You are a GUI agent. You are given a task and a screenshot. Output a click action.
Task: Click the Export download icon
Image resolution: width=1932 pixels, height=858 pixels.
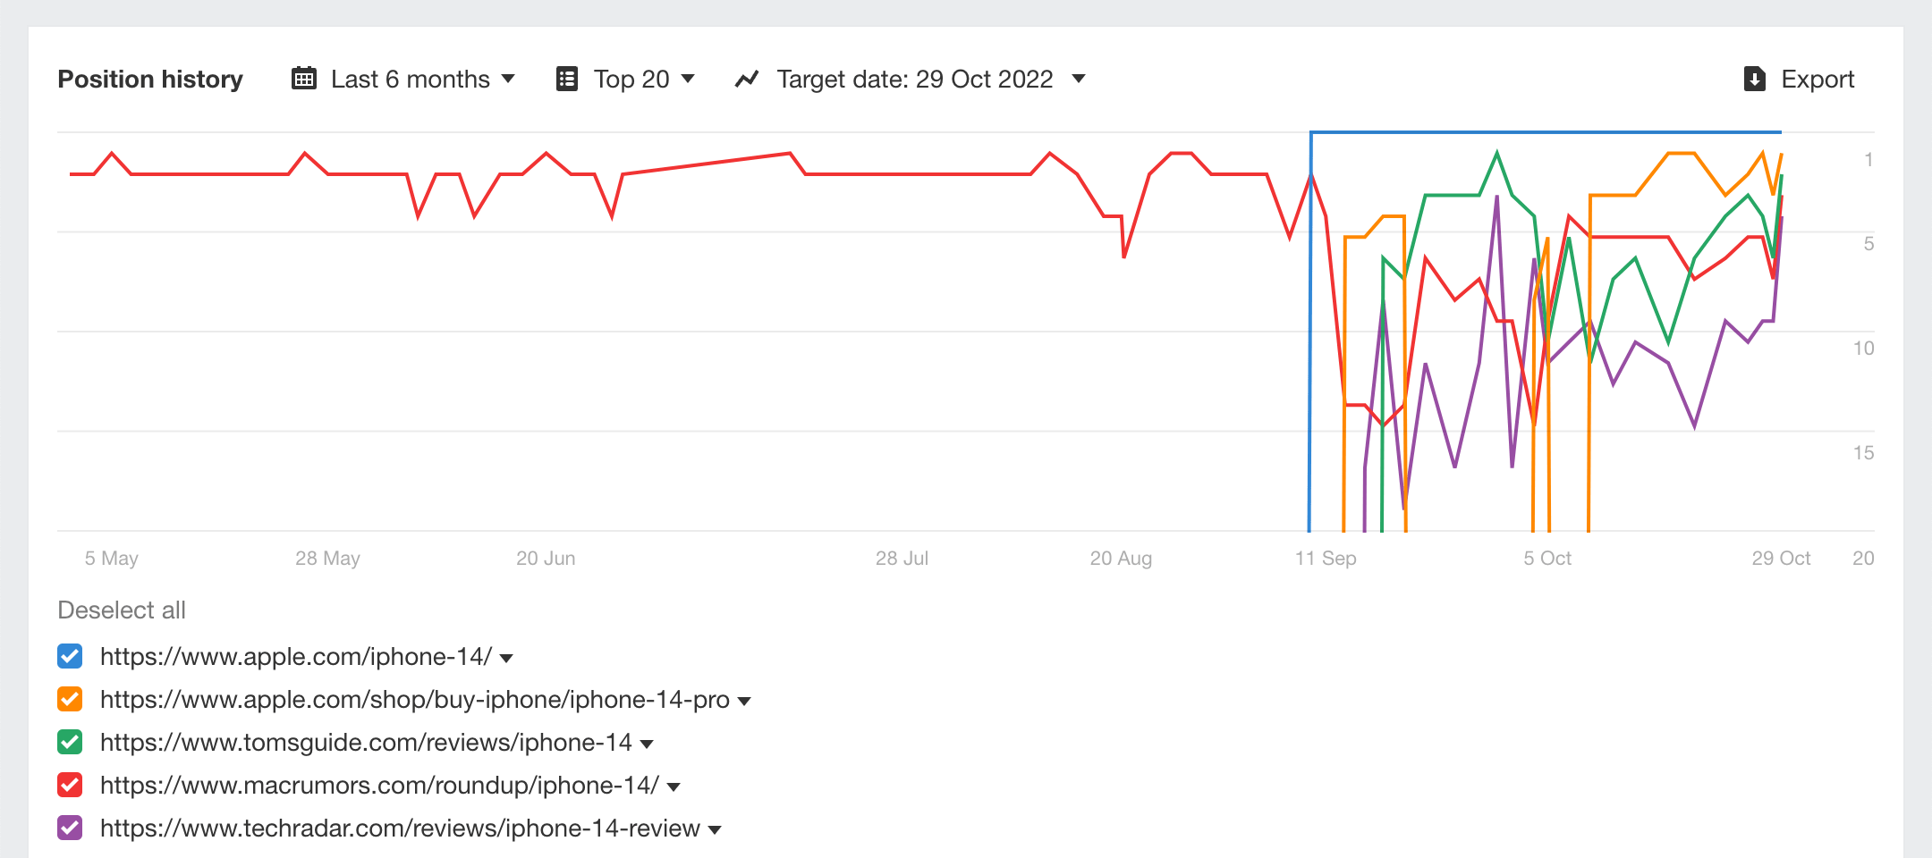coord(1755,79)
